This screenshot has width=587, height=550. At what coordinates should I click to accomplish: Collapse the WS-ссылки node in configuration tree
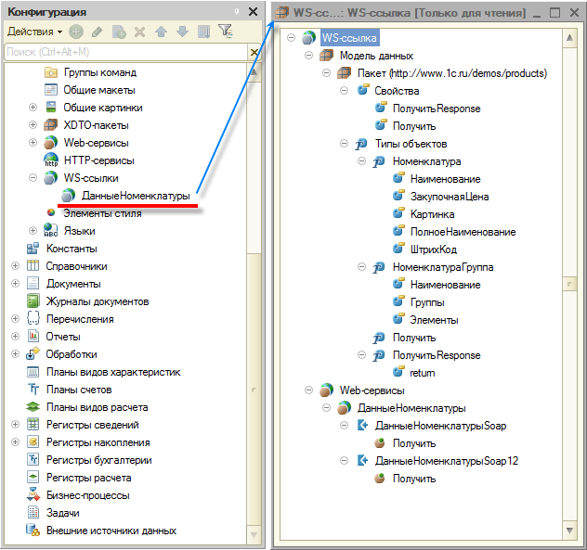pos(33,178)
